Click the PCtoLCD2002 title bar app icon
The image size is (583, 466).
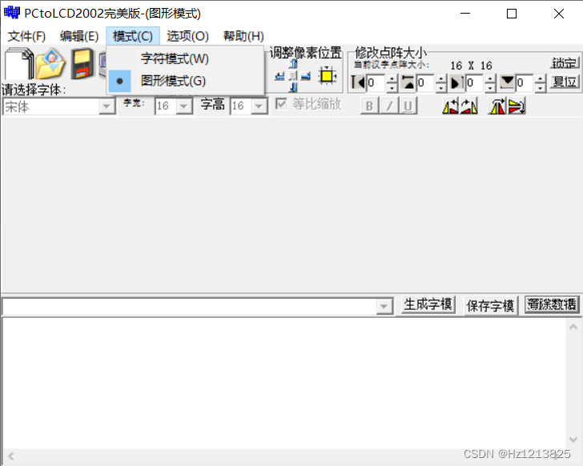11,13
